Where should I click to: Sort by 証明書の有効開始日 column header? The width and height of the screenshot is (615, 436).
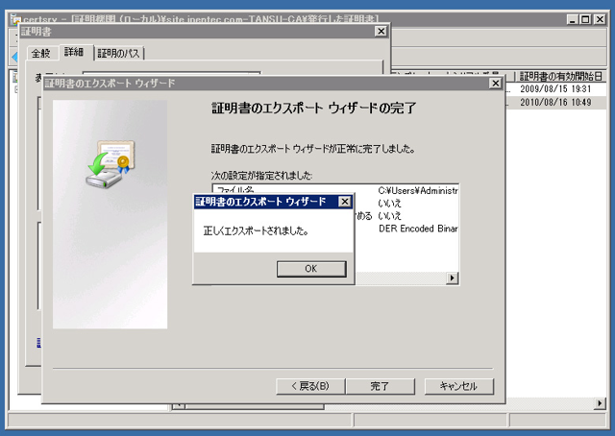coord(561,76)
